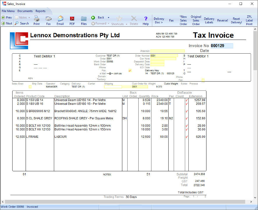Expand the Back button dropdown arrow

[109, 17]
